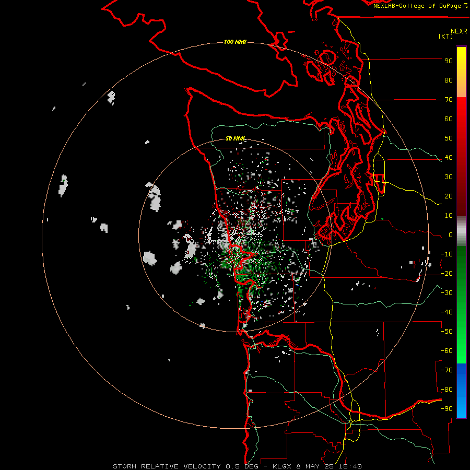This screenshot has width=470, height=470.
Task: Click the NEXLAB-College of DuPage watermark text
Action: [x=420, y=6]
